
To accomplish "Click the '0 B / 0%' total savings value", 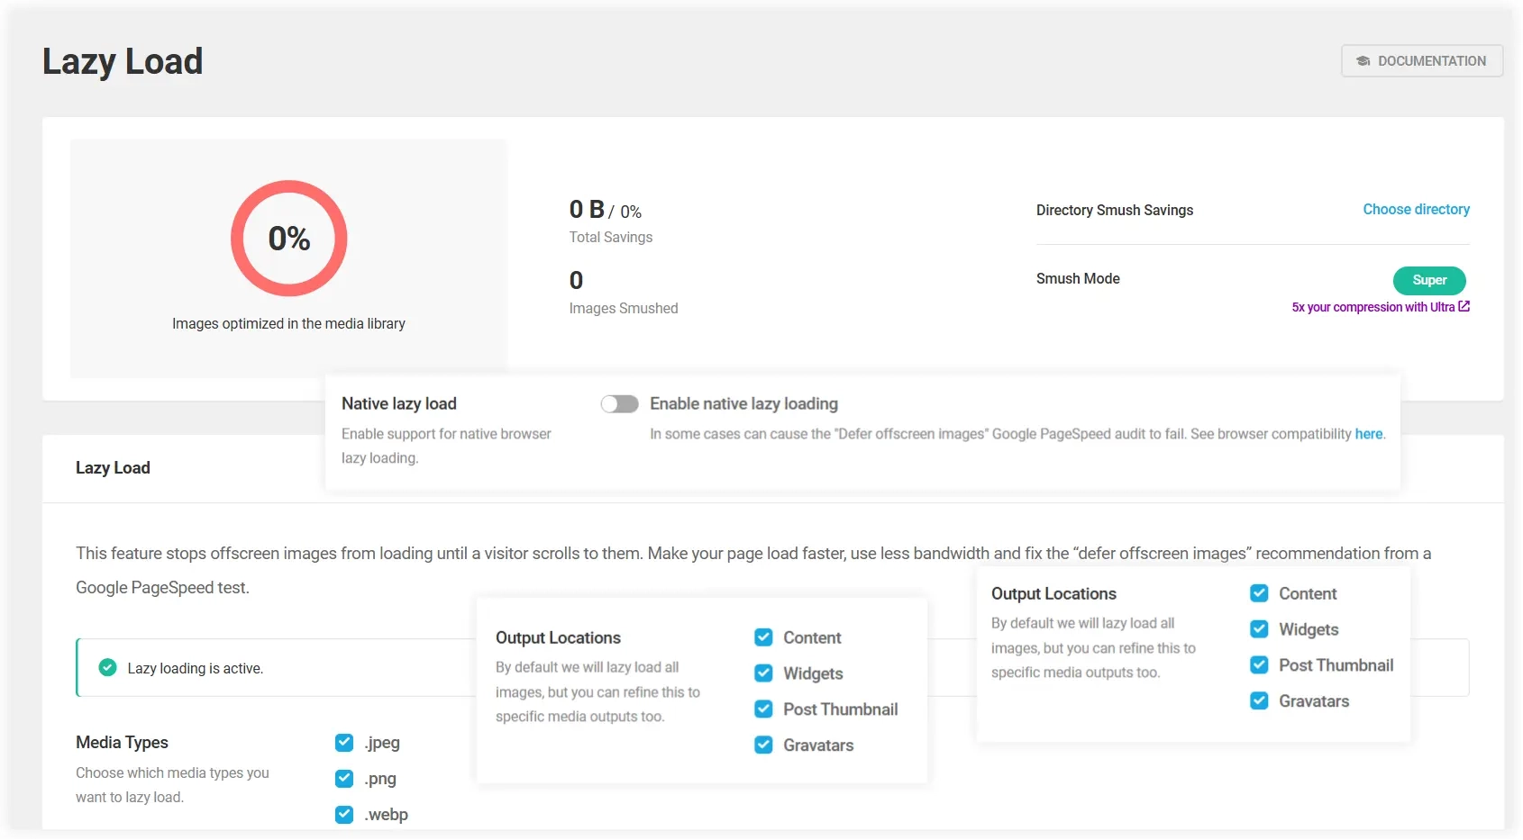I will (x=606, y=210).
